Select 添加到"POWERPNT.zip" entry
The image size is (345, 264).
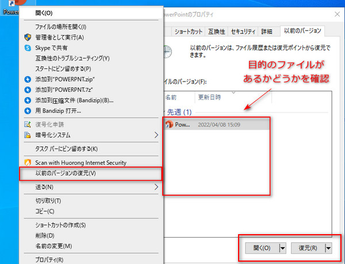pyautogui.click(x=91, y=79)
